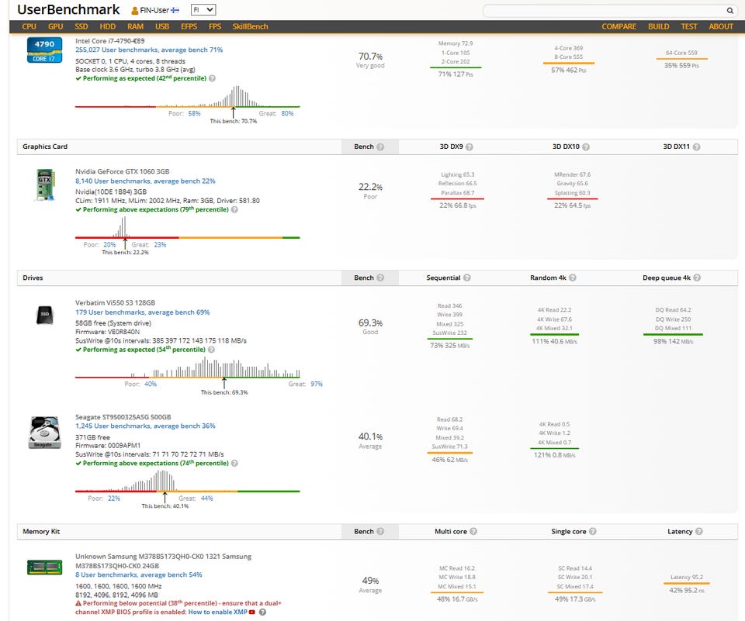Click the Samsung RAM module icon

click(45, 568)
